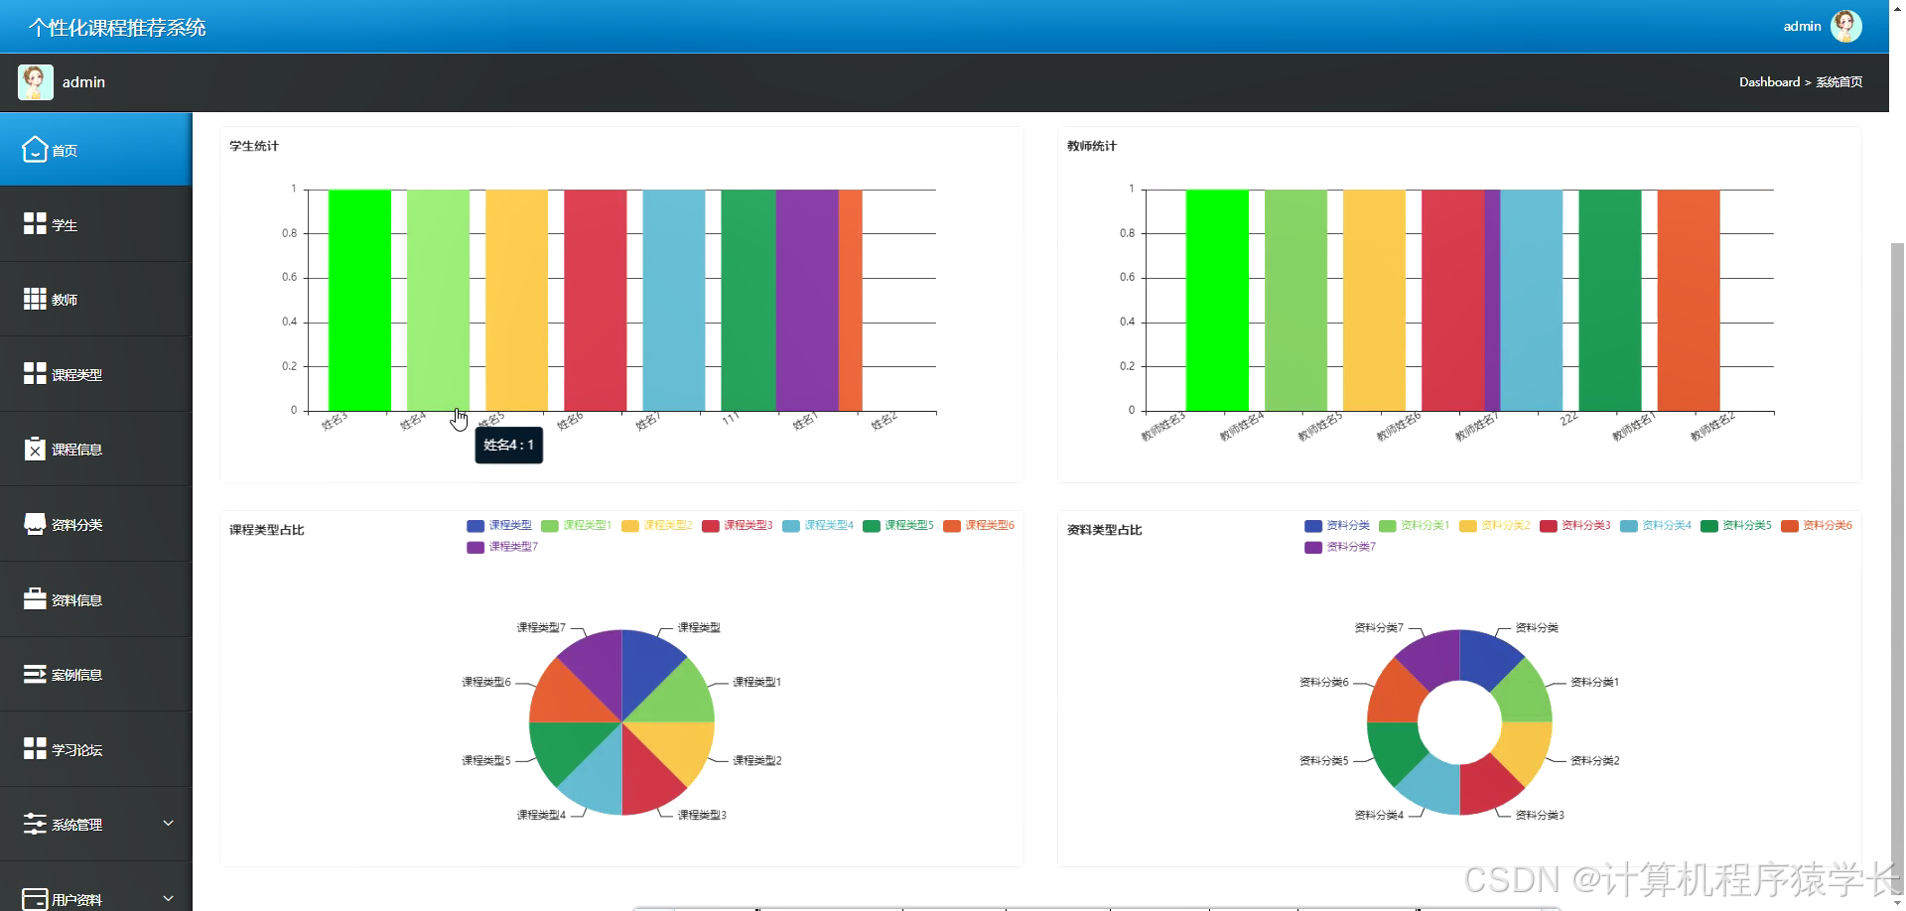This screenshot has width=1906, height=911.
Task: Open the 案例信息 menu item
Action: point(96,674)
